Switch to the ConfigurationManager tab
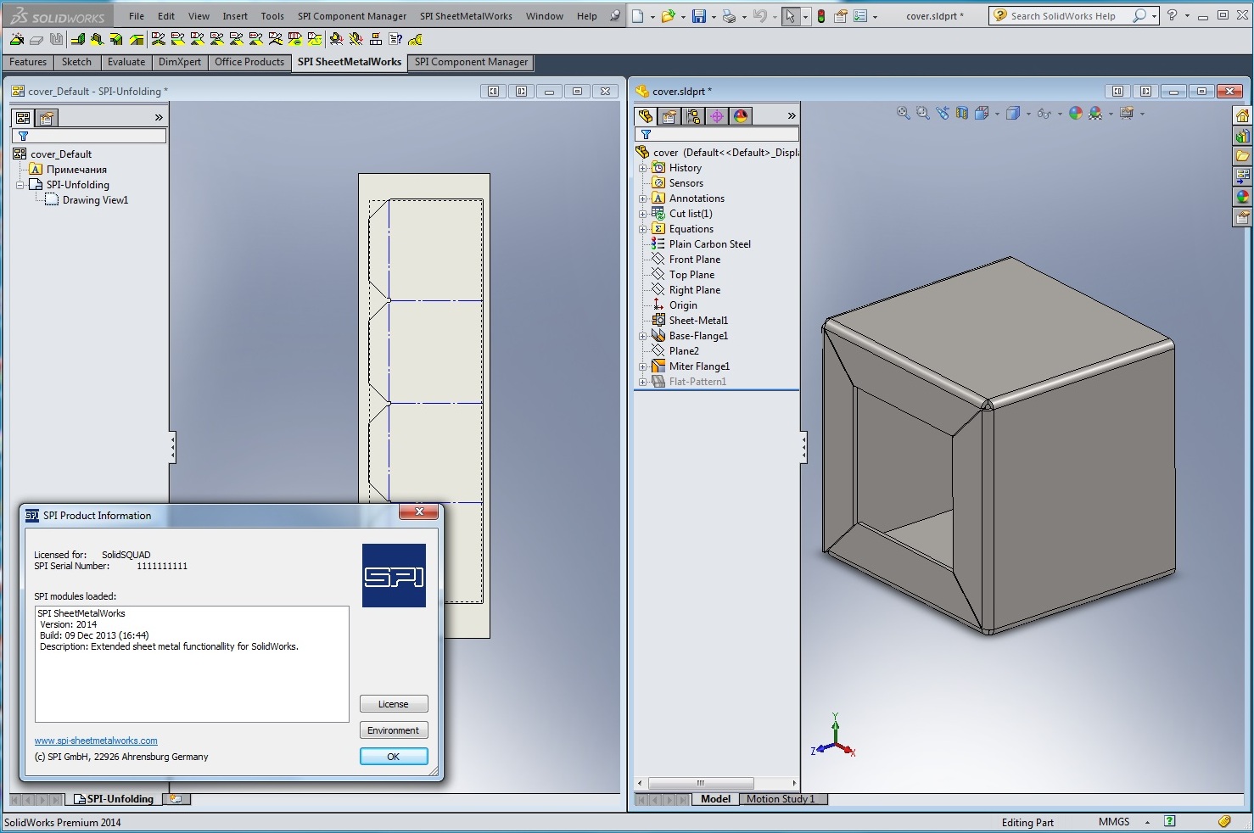Viewport: 1254px width, 833px height. 693,116
